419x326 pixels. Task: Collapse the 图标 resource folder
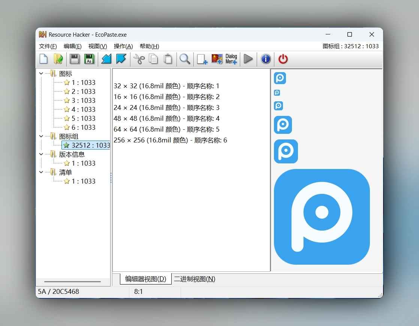41,73
